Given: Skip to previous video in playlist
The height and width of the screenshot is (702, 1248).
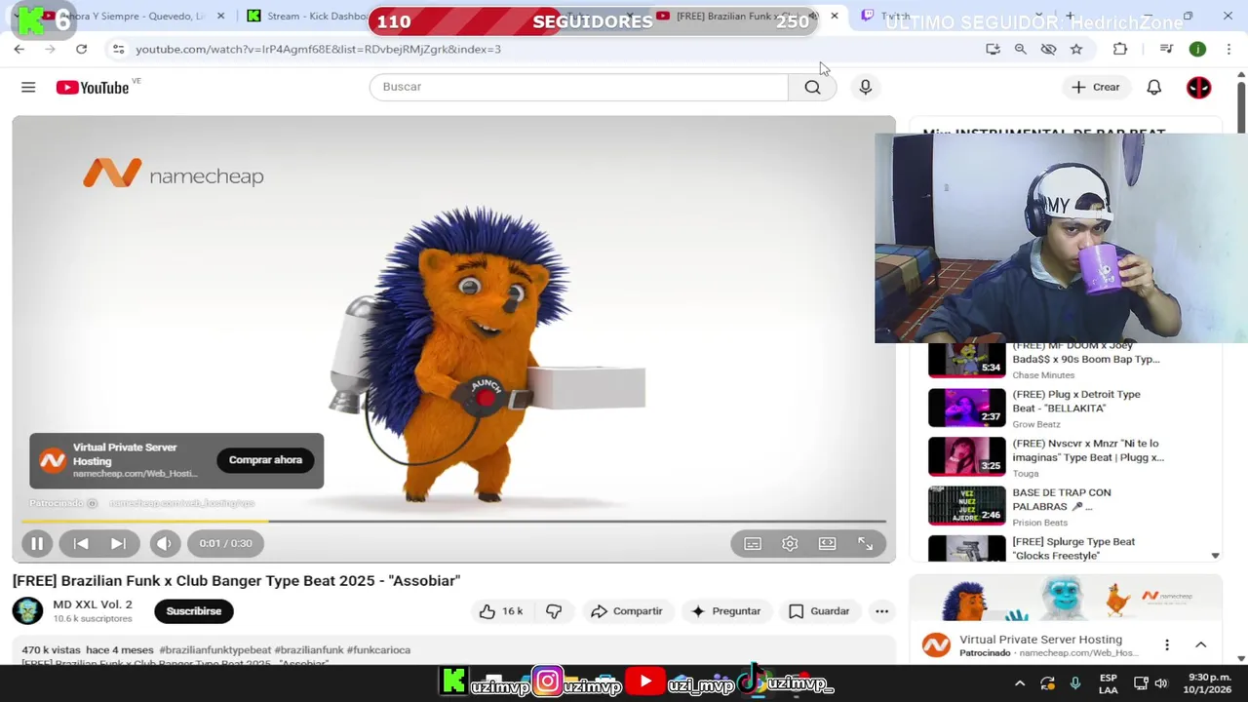Looking at the screenshot, I should [x=82, y=543].
